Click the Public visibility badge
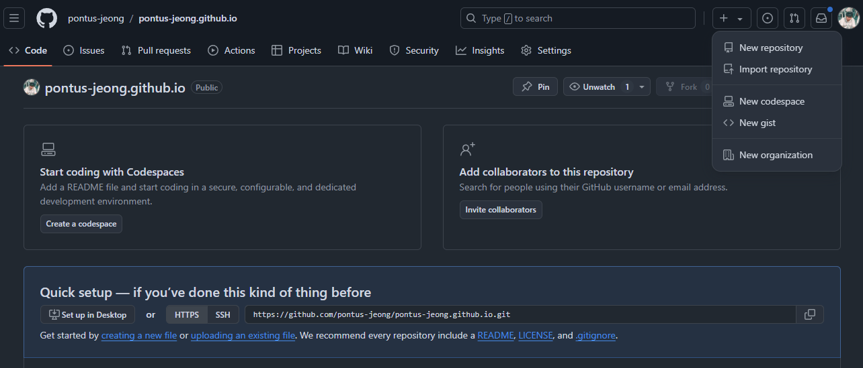The image size is (863, 368). coord(206,87)
